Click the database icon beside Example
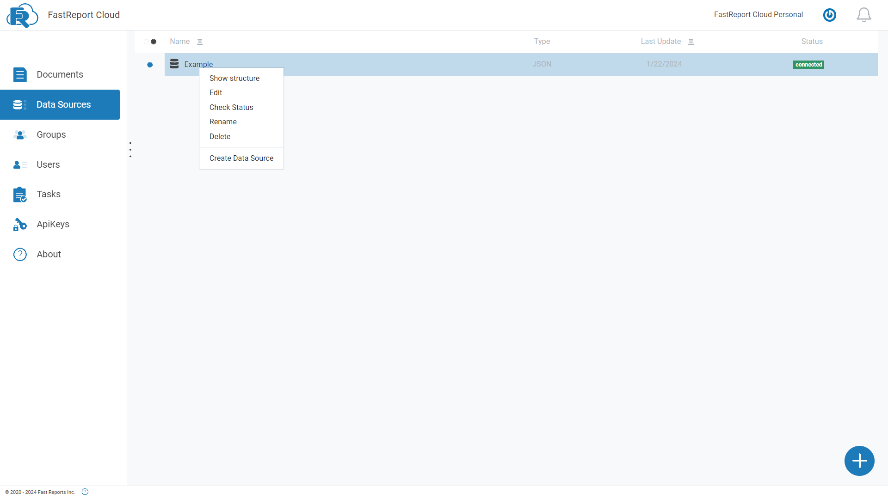This screenshot has width=888, height=499. pos(173,64)
